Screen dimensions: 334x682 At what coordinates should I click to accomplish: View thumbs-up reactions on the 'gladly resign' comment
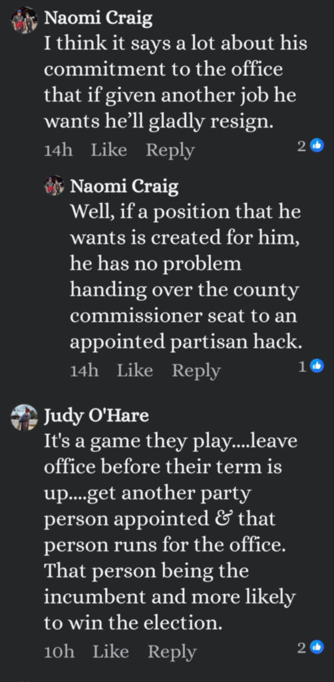tap(311, 146)
